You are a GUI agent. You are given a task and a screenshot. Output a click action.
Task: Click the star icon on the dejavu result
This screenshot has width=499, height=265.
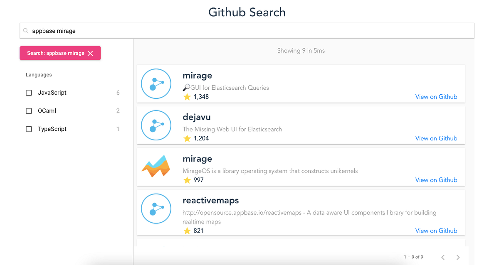[x=187, y=138]
